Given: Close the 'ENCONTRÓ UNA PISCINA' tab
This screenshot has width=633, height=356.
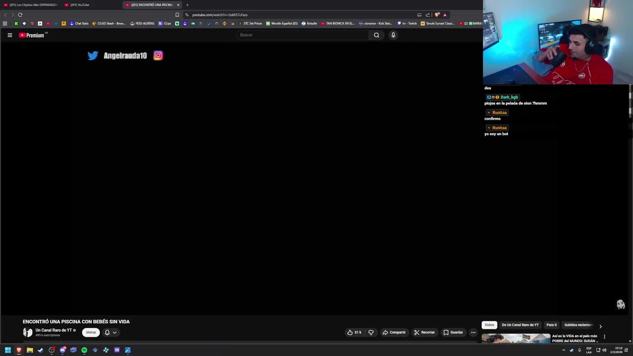Looking at the screenshot, I should pos(178,5).
